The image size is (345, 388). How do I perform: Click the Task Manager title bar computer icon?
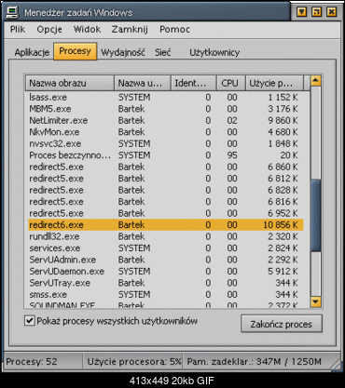[x=13, y=12]
